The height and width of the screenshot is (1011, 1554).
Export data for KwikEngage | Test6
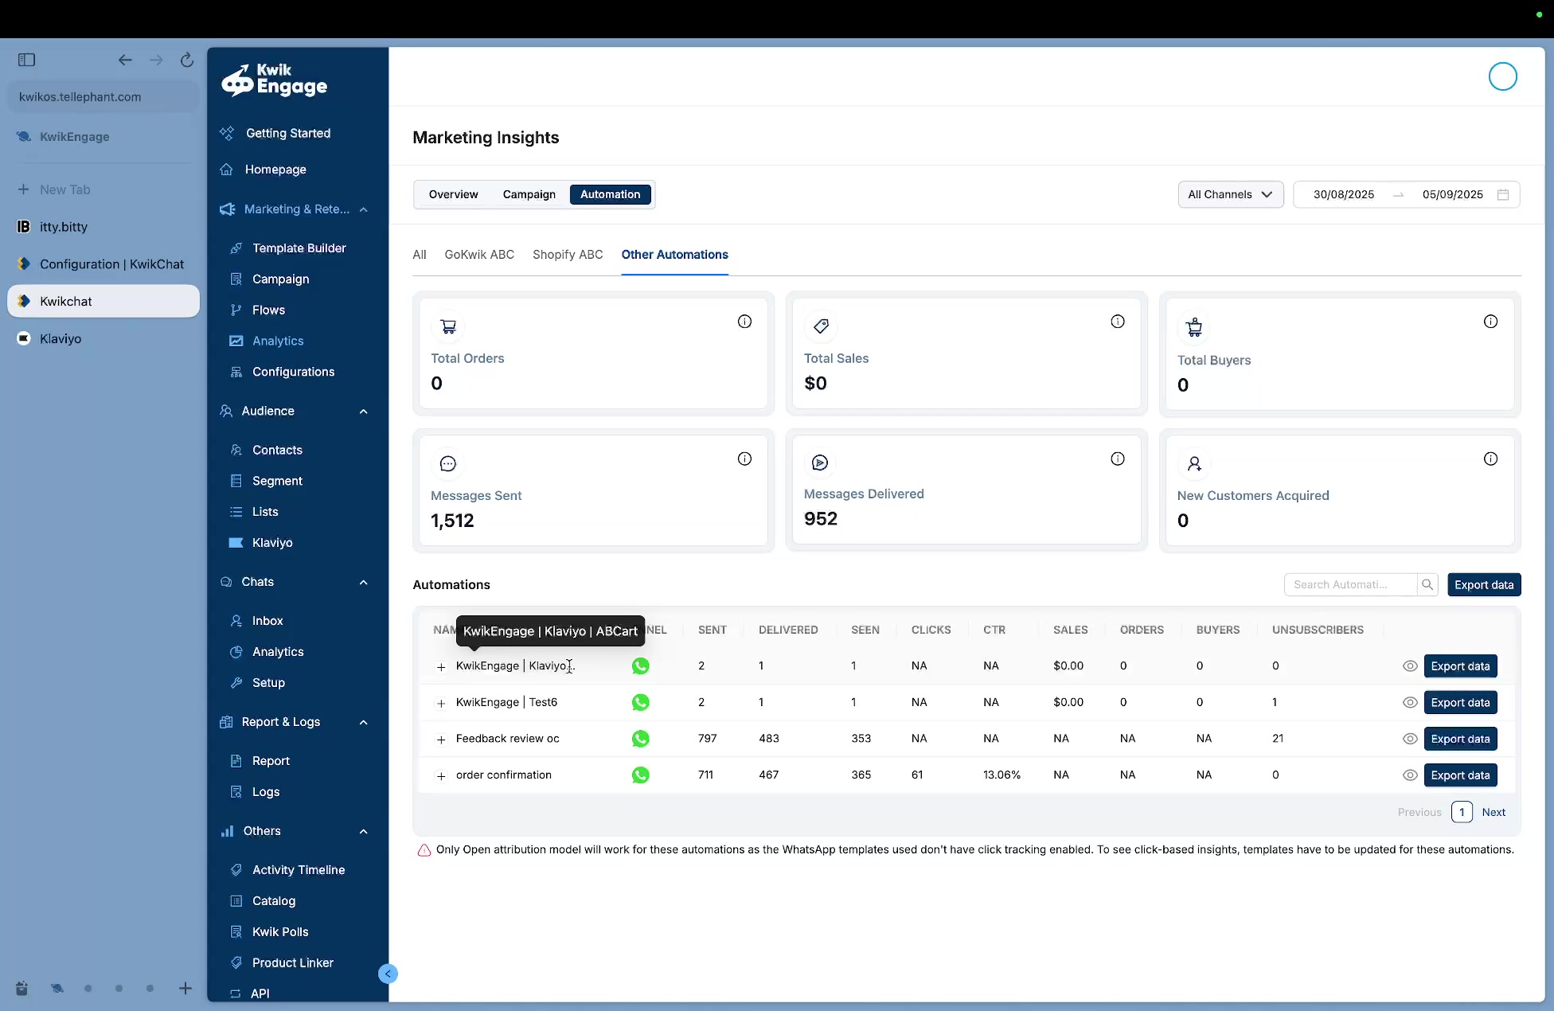pyautogui.click(x=1460, y=703)
